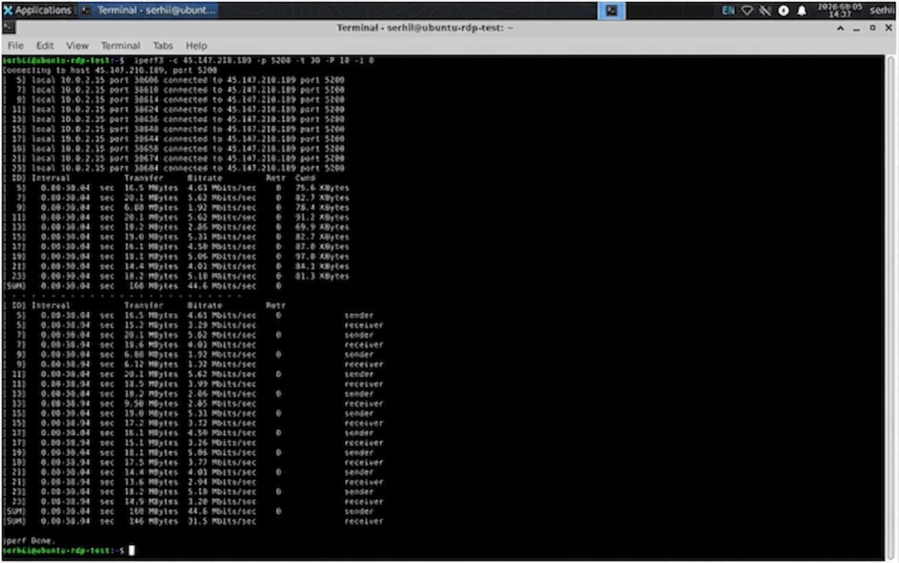Click the terminal window menu icon in title bar

point(8,28)
